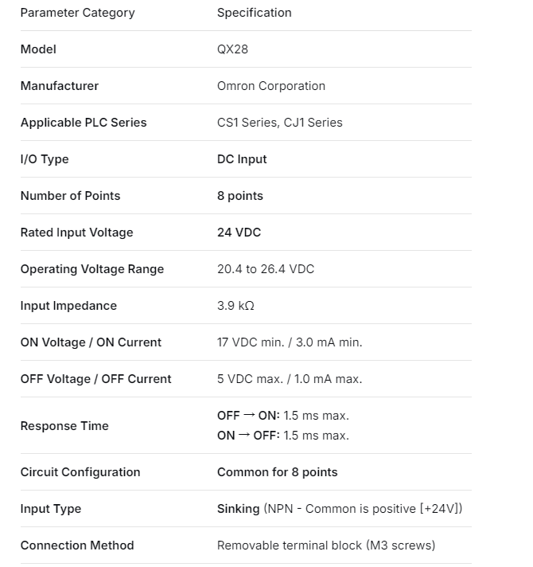The width and height of the screenshot is (533, 567).
Task: Click the Number of Points label
Action: click(x=70, y=196)
